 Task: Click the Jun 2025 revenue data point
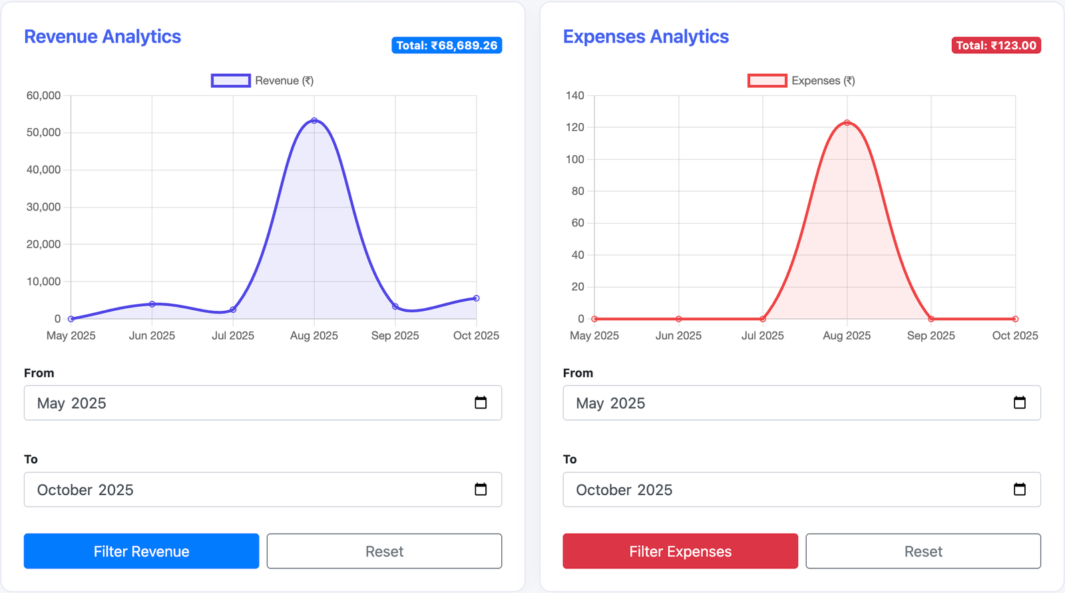pos(152,304)
